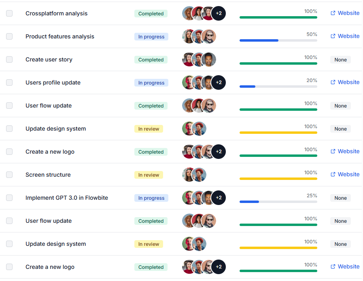This screenshot has width=363, height=281.
Task: Click the +2 badge on Implement GPT 3.0 in Flowbite
Action: click(218, 198)
